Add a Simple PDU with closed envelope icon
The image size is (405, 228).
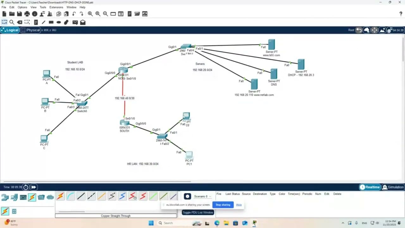click(x=75, y=22)
